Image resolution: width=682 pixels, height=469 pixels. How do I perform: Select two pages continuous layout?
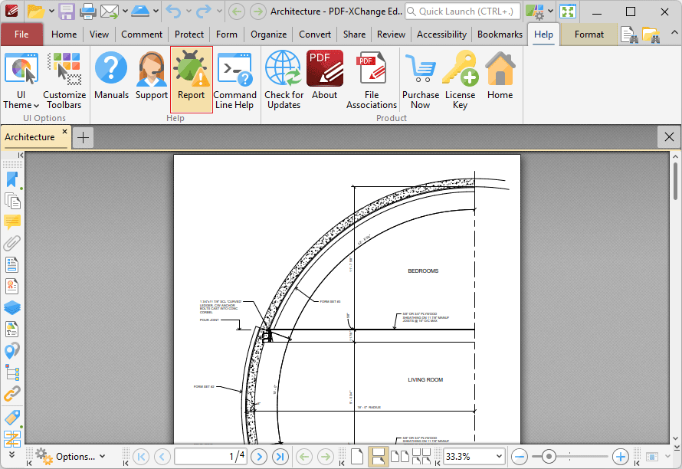click(x=421, y=457)
